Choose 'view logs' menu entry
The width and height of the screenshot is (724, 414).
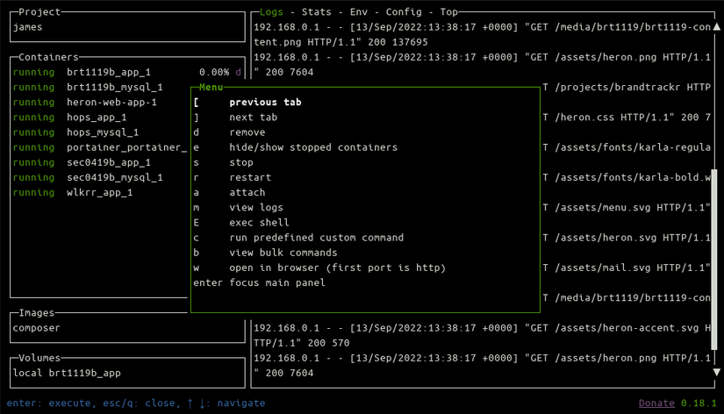365,208
